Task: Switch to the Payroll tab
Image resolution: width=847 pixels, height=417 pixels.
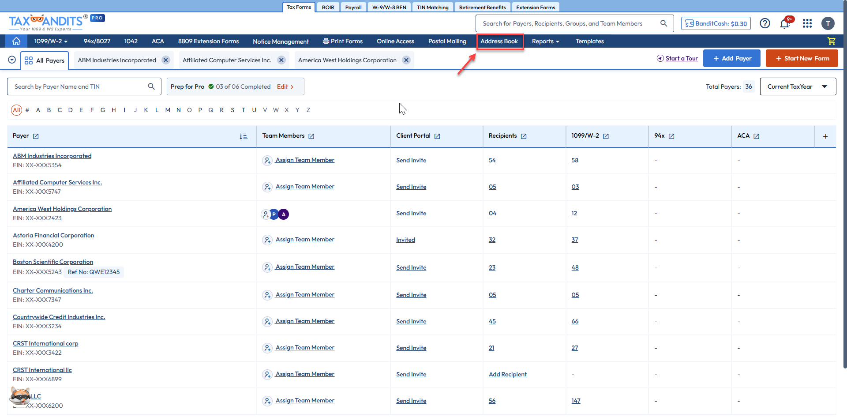Action: pyautogui.click(x=353, y=7)
